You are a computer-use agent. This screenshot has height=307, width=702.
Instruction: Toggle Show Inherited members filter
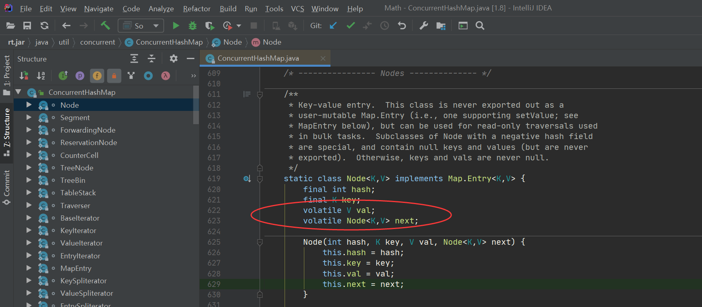63,76
